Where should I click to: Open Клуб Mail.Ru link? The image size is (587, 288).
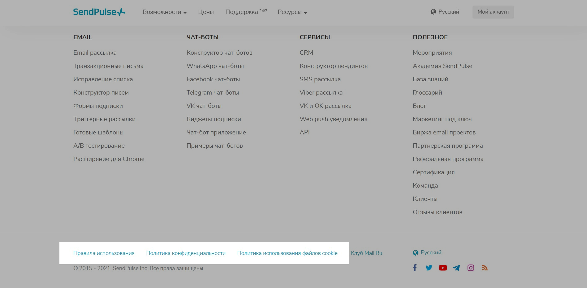pos(366,253)
